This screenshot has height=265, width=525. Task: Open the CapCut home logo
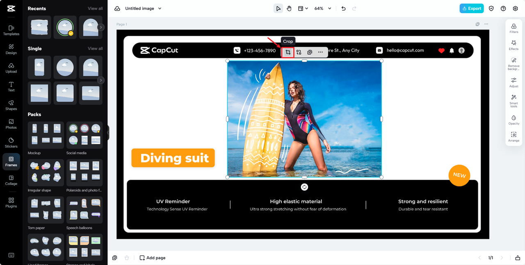(x=11, y=8)
